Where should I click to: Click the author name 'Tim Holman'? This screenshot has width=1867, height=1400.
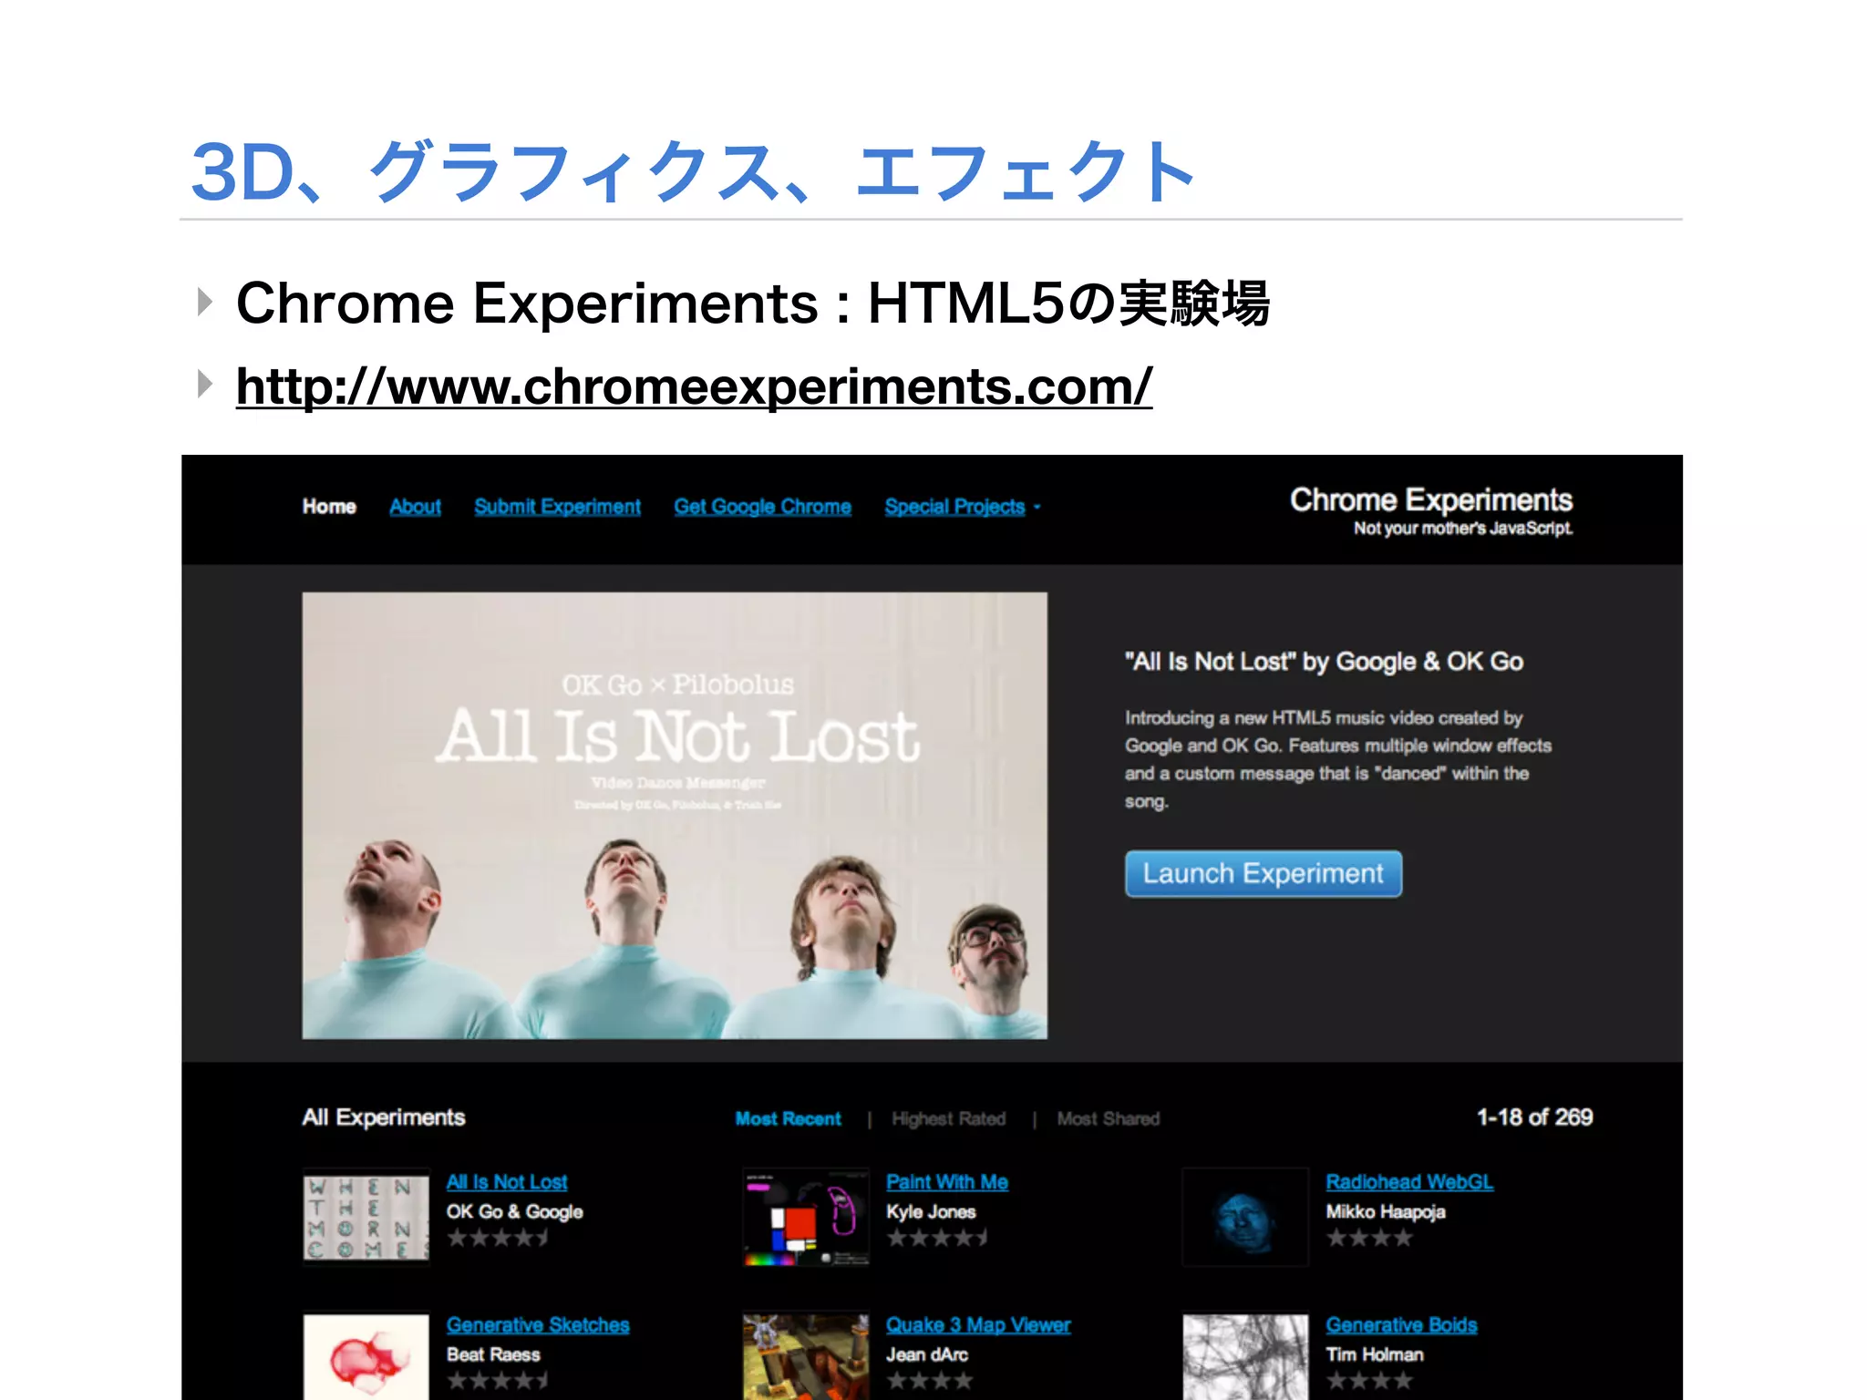click(x=1375, y=1354)
